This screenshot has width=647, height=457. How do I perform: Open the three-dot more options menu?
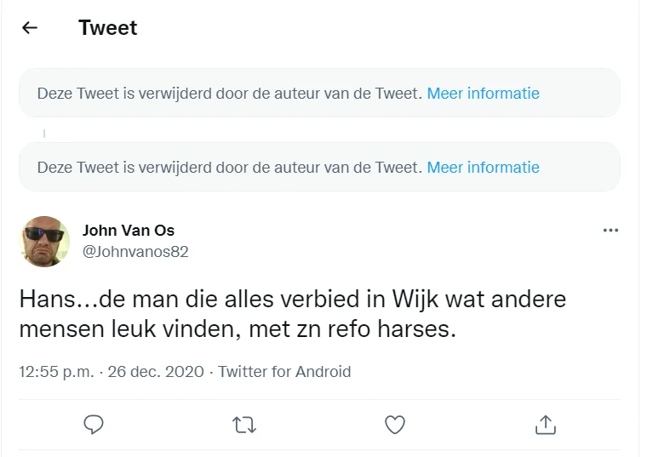pos(610,230)
